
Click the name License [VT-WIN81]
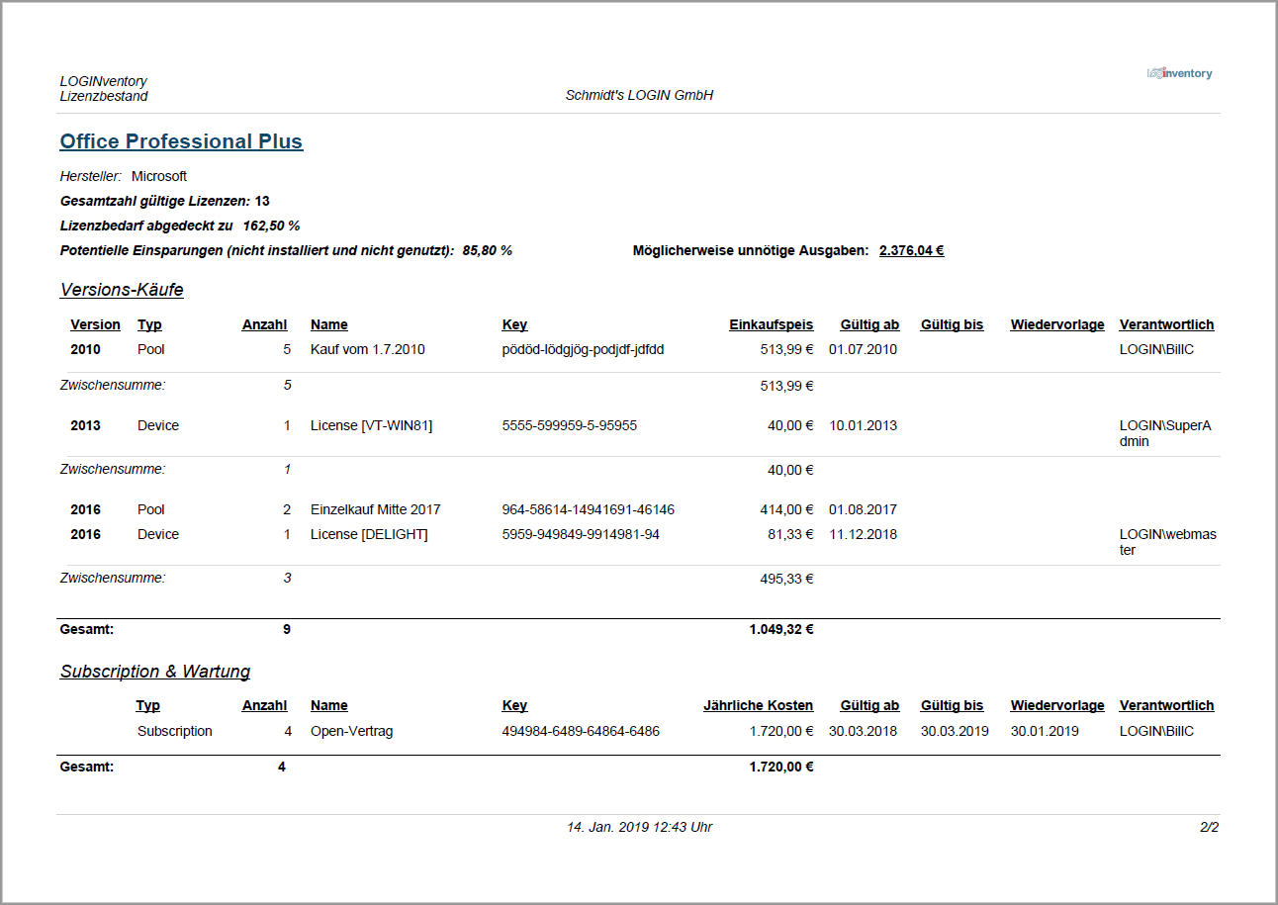point(371,425)
